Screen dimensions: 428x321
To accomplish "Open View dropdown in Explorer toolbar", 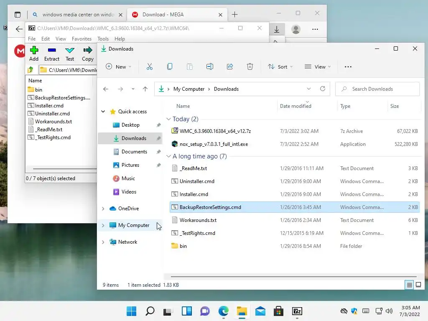I will pos(318,66).
